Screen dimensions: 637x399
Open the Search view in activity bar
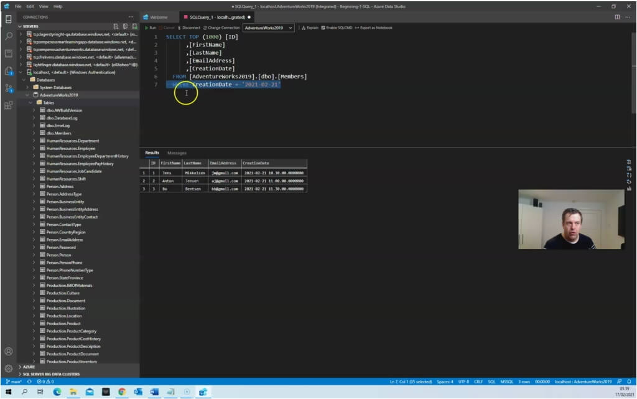click(x=8, y=36)
